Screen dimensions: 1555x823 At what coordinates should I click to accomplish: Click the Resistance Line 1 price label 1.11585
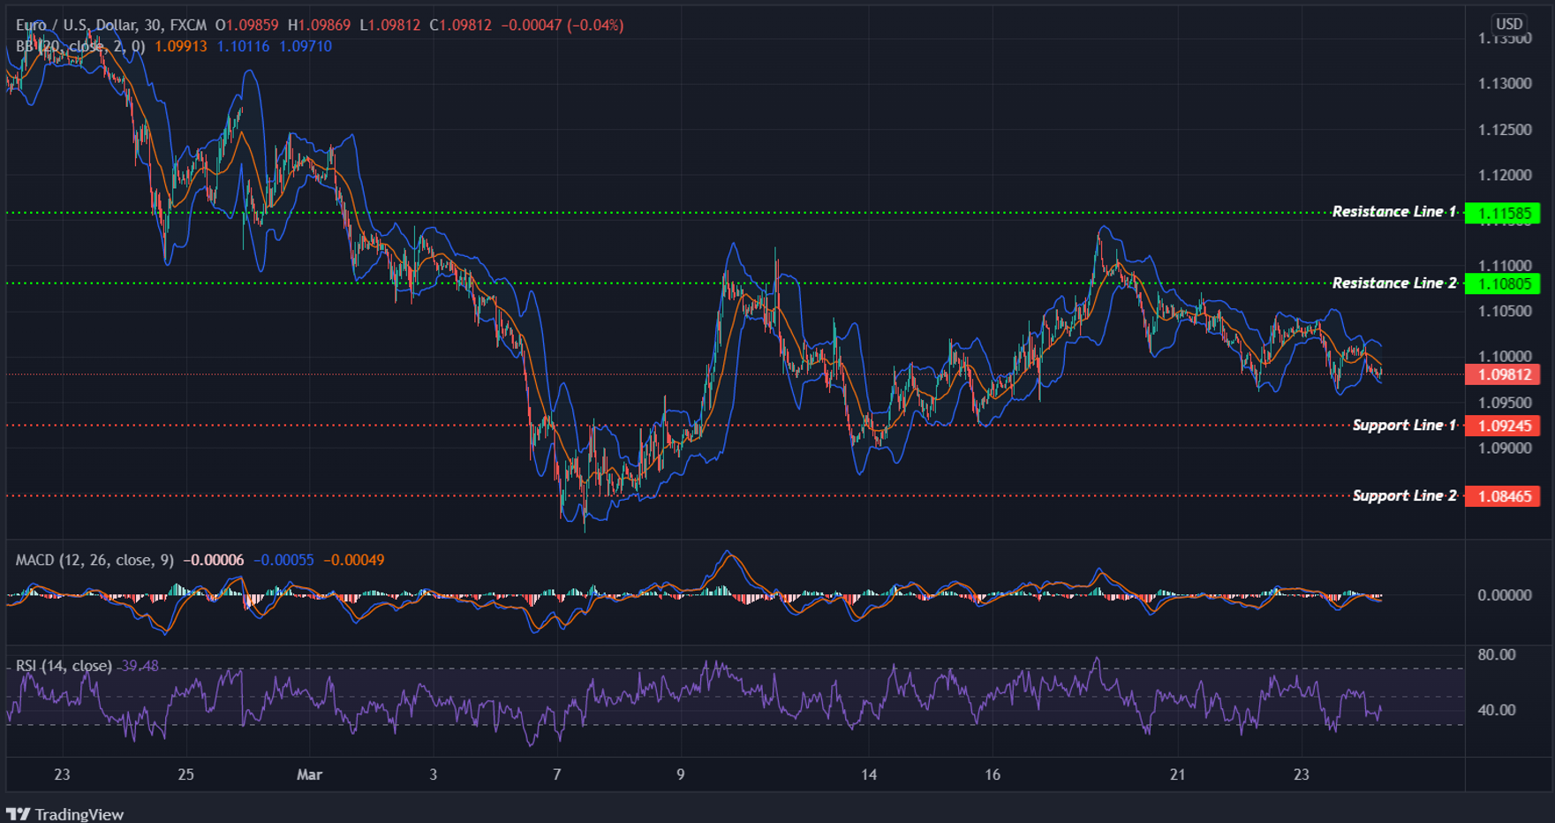pyautogui.click(x=1503, y=211)
